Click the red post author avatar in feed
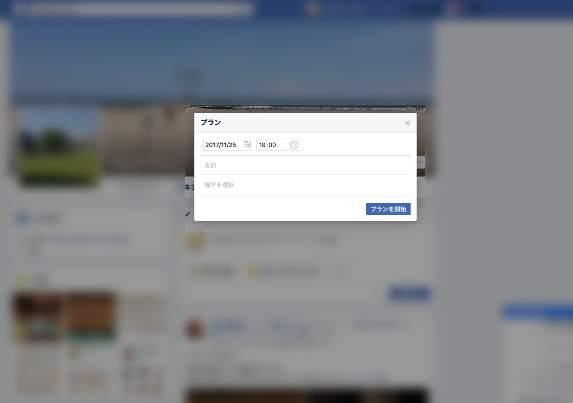 coord(194,328)
